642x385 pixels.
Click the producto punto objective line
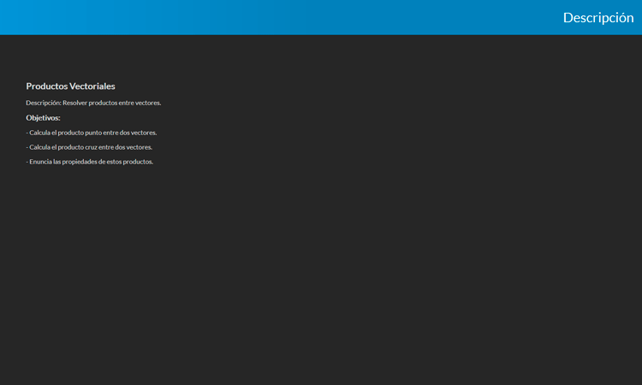tap(92, 133)
